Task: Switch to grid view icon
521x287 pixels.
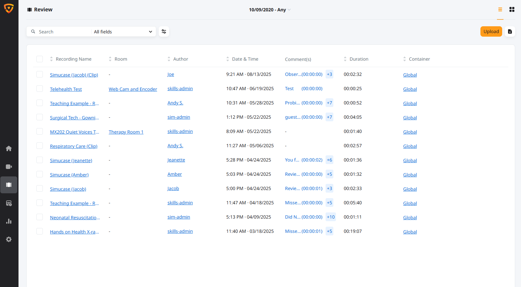Action: [x=512, y=10]
